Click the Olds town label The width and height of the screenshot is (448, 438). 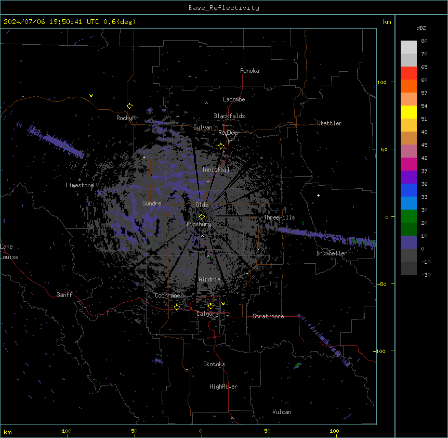tap(202, 205)
